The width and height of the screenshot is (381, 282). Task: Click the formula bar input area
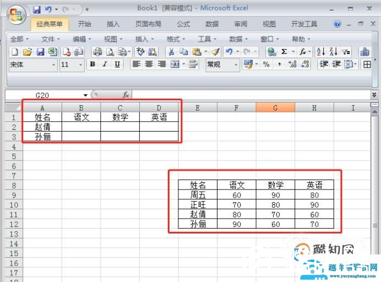(251, 95)
